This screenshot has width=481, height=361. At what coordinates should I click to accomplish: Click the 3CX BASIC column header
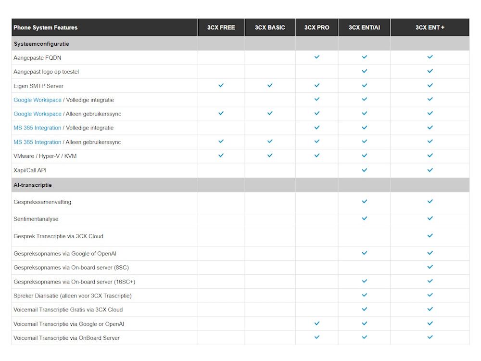click(270, 27)
